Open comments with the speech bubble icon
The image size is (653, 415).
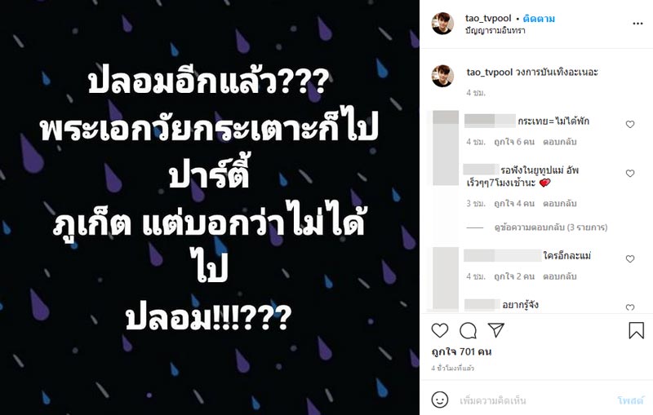tap(468, 330)
